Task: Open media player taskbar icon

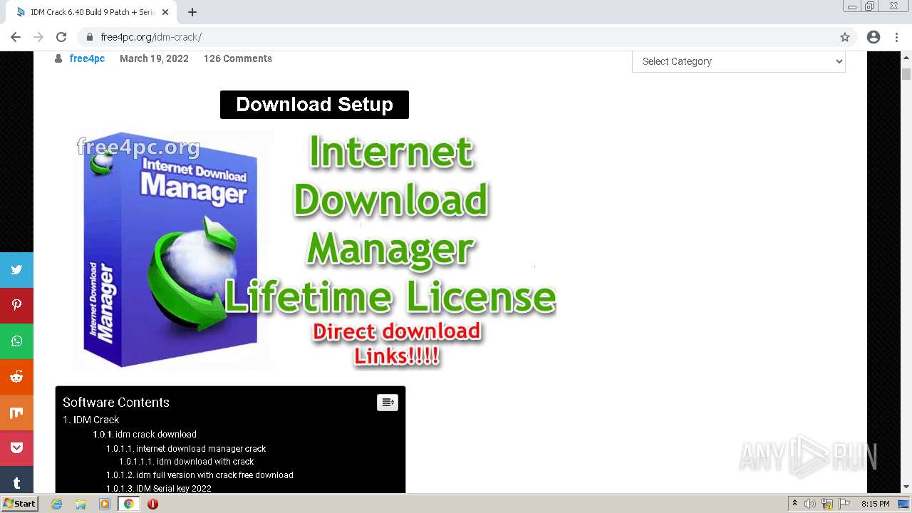Action: click(105, 504)
